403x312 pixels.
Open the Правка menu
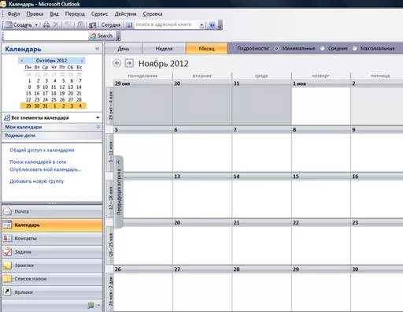click(x=35, y=14)
